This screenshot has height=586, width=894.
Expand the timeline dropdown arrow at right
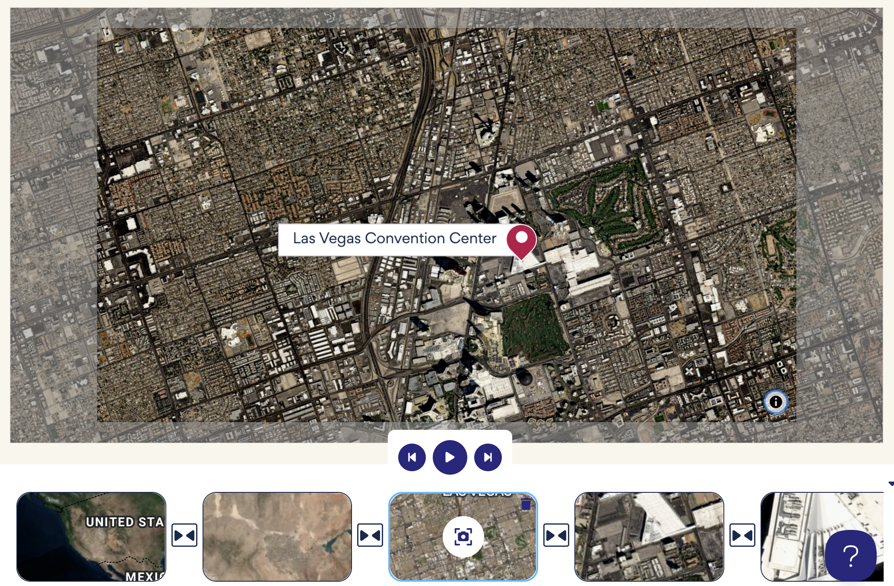tap(891, 484)
